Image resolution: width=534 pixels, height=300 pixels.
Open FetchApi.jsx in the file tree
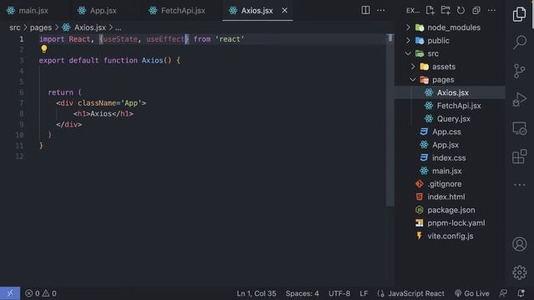[x=450, y=106]
